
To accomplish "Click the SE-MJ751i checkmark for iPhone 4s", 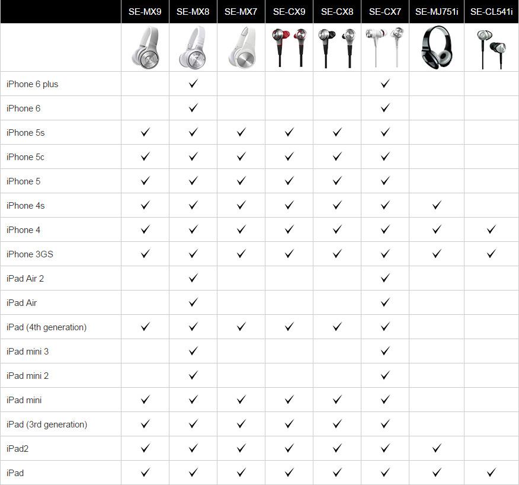I will pyautogui.click(x=437, y=205).
